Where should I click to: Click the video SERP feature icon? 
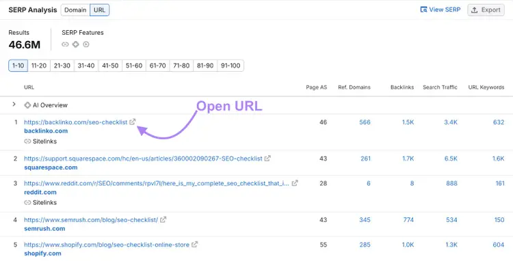click(86, 44)
